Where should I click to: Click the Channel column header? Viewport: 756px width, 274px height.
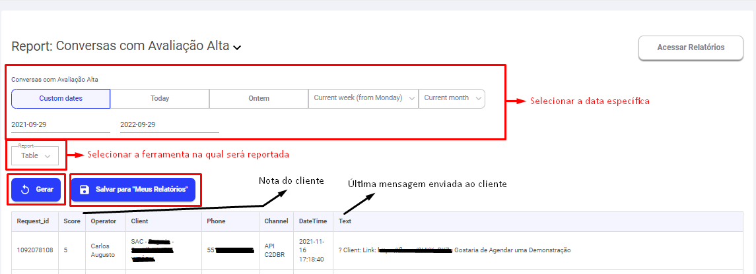click(x=276, y=221)
